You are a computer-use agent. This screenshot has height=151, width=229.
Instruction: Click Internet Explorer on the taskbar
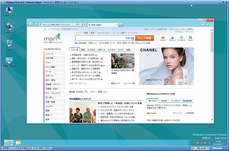[9, 143]
